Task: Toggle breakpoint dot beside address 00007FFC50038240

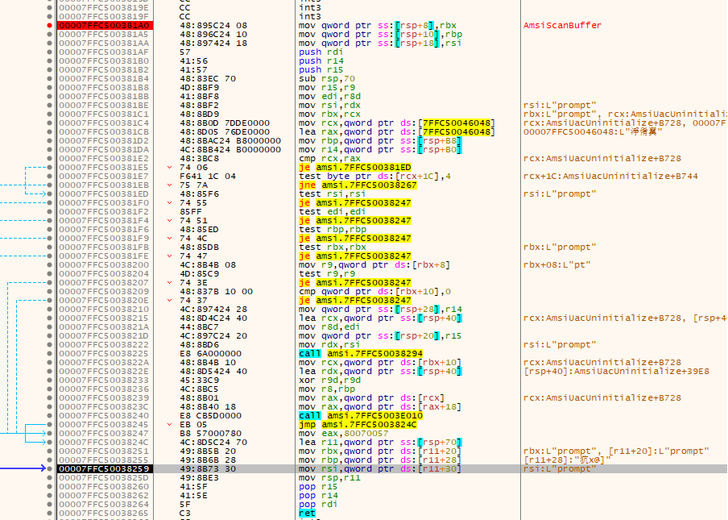Action: coord(50,415)
